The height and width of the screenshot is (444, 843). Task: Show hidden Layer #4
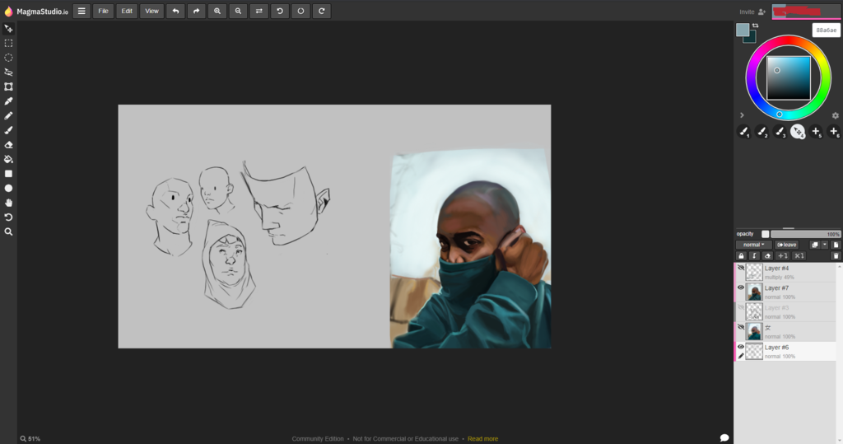pos(741,268)
